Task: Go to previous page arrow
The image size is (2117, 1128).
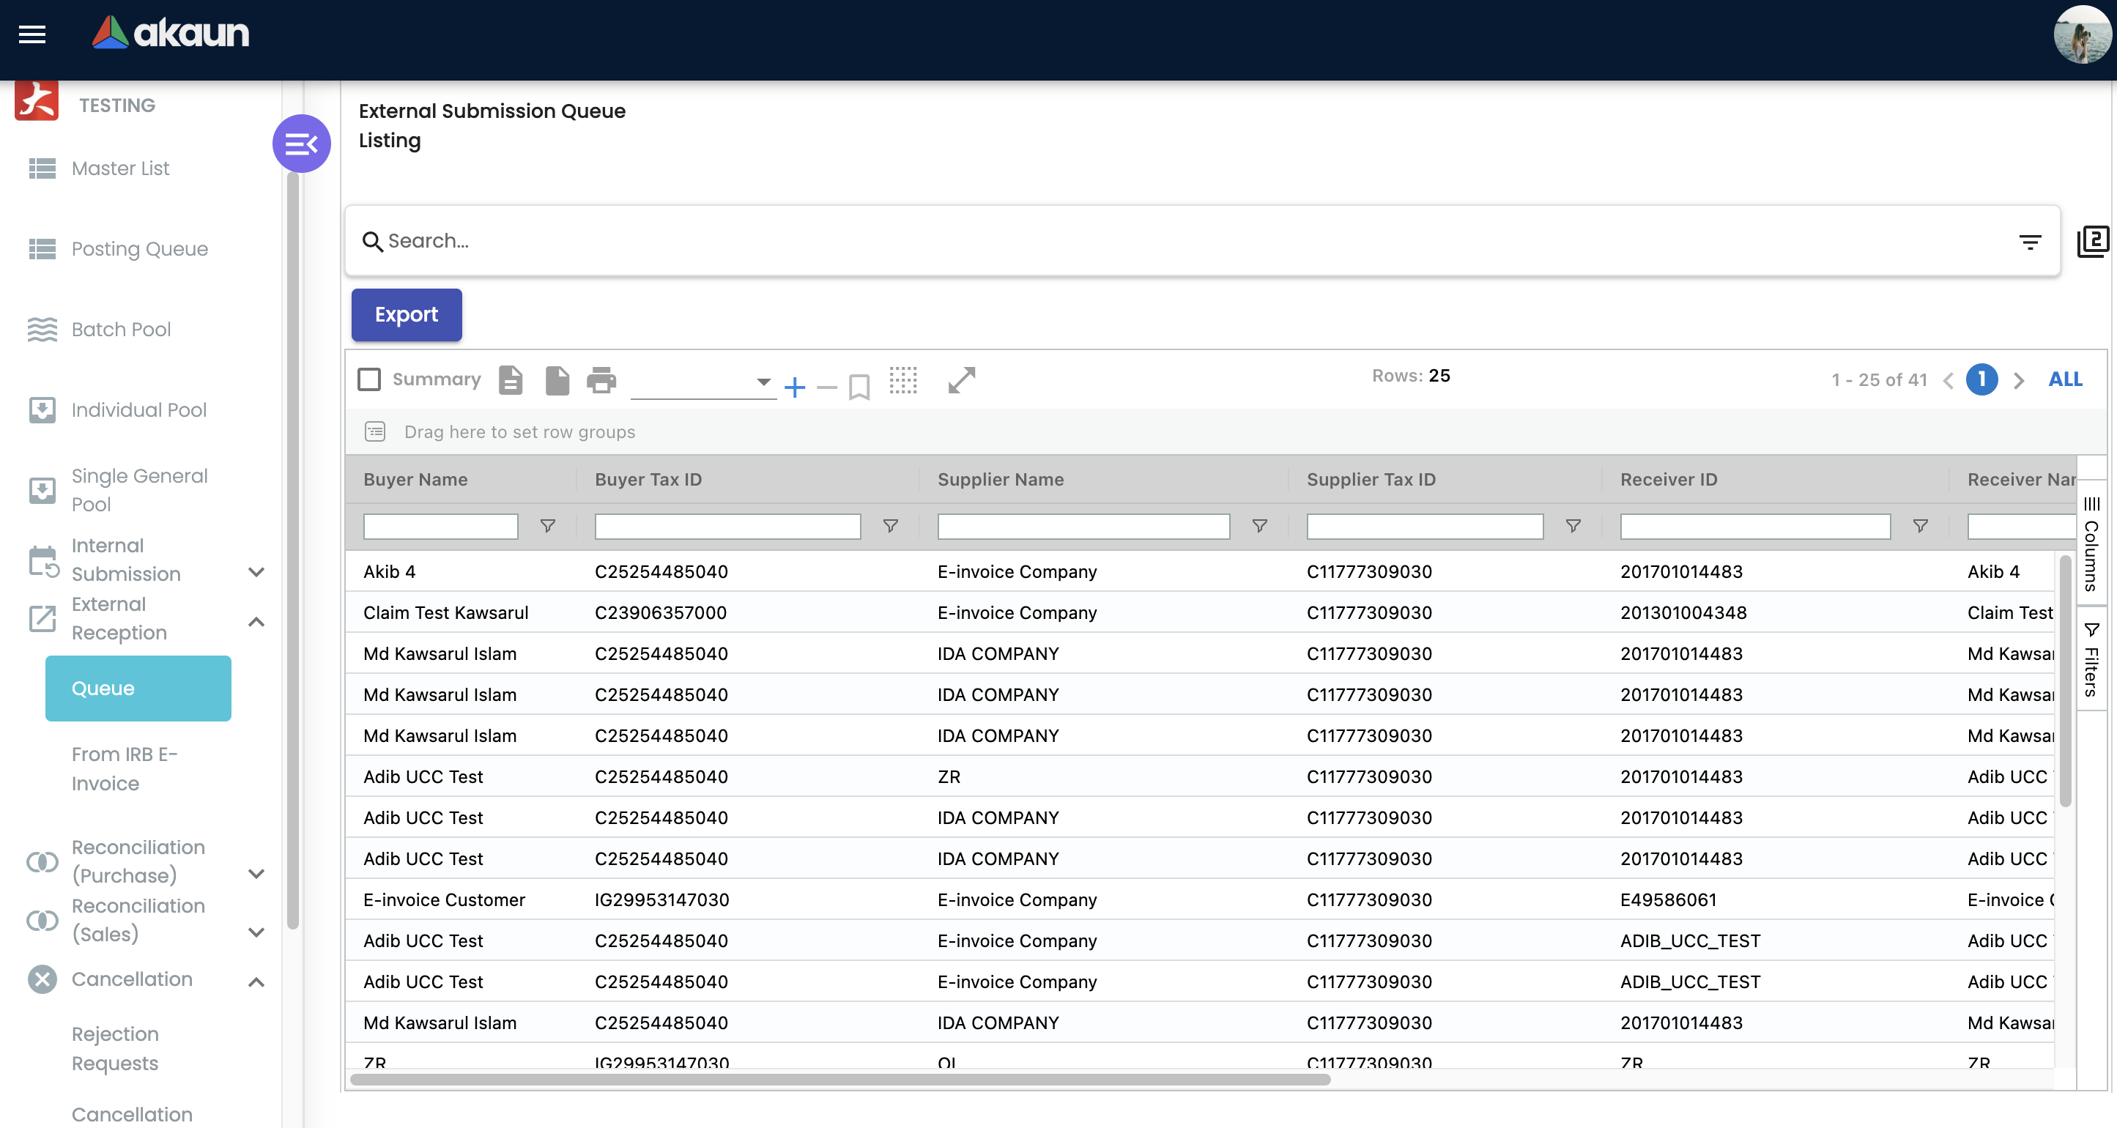Action: [1948, 380]
